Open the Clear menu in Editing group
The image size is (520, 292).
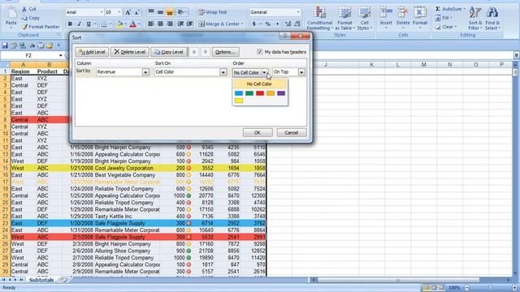[446, 27]
